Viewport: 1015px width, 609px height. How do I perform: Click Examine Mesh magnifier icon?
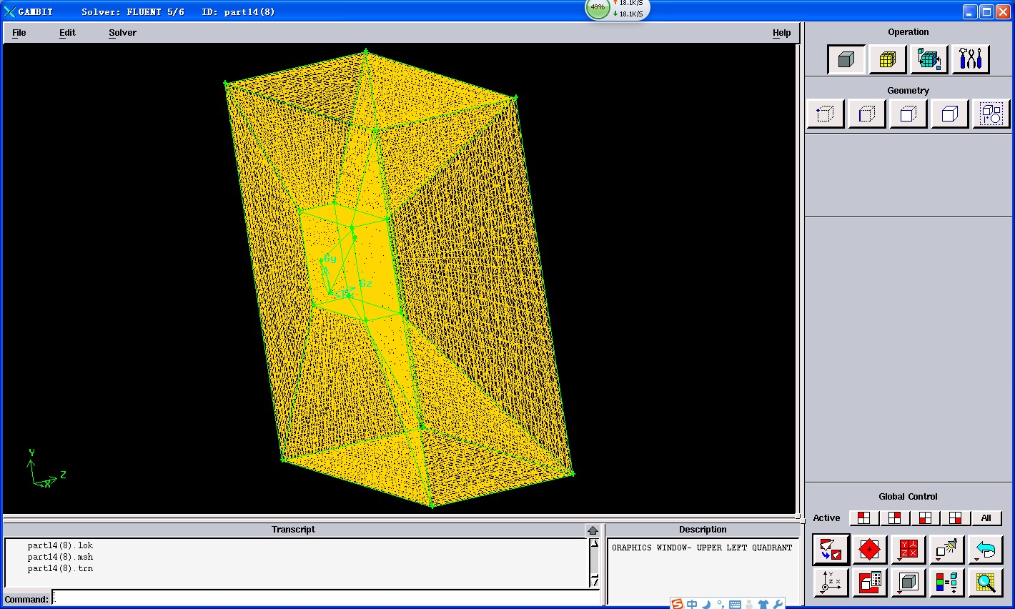click(986, 583)
